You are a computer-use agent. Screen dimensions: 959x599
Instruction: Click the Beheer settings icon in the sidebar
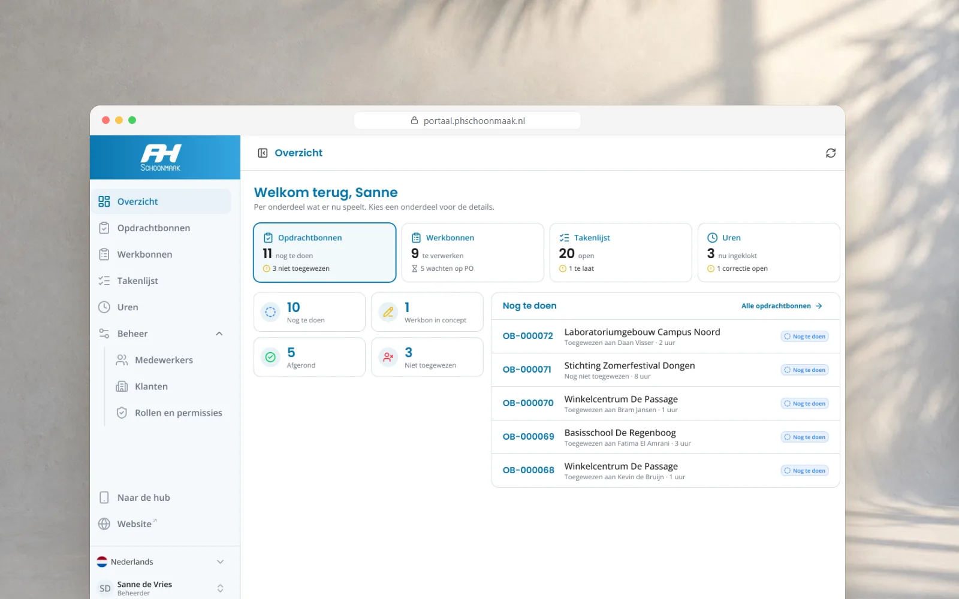tap(104, 334)
